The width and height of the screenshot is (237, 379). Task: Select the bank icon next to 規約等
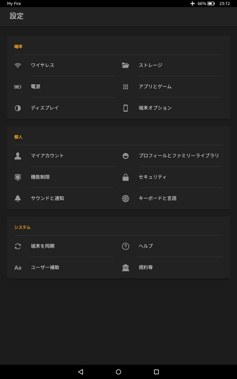click(125, 267)
